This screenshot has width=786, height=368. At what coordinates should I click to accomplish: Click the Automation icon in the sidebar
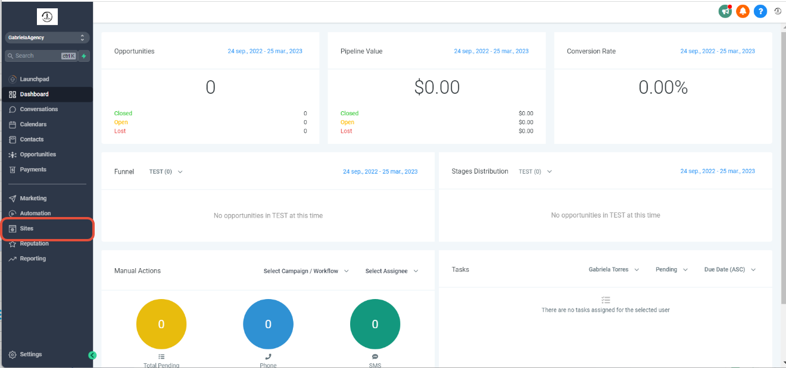tap(13, 213)
